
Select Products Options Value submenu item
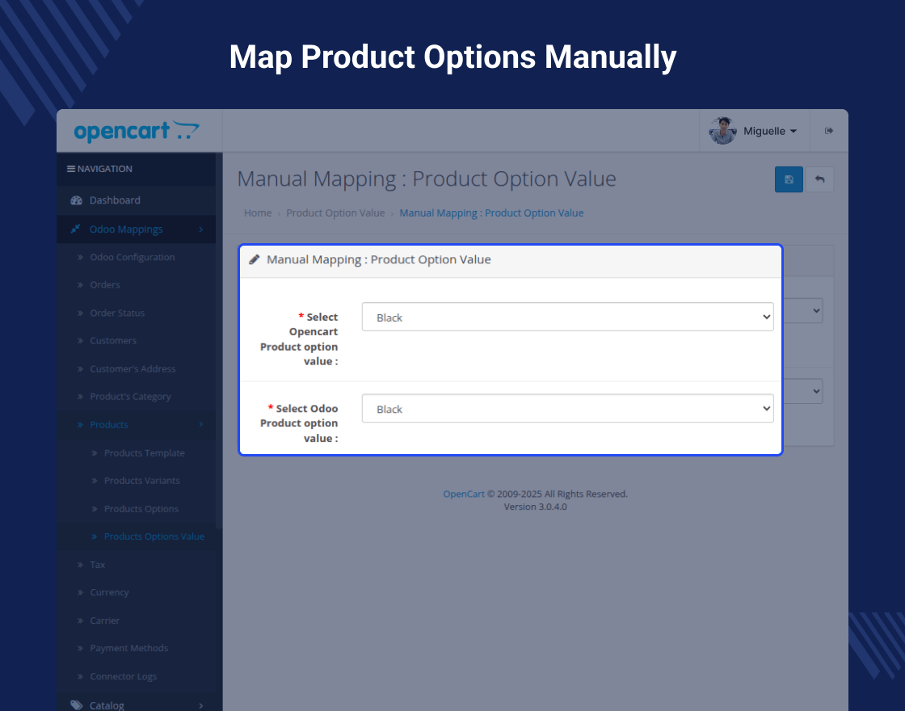154,536
